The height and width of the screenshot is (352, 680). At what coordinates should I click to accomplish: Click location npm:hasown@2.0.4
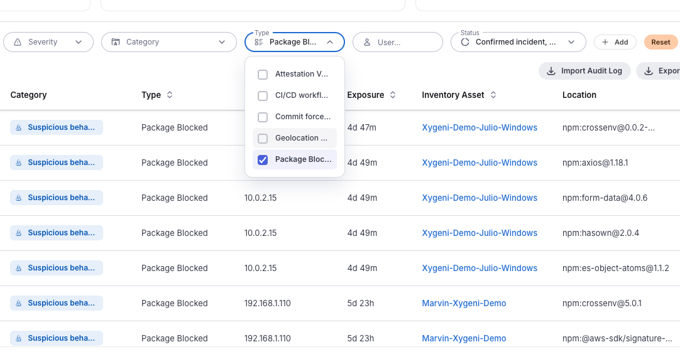tap(601, 233)
